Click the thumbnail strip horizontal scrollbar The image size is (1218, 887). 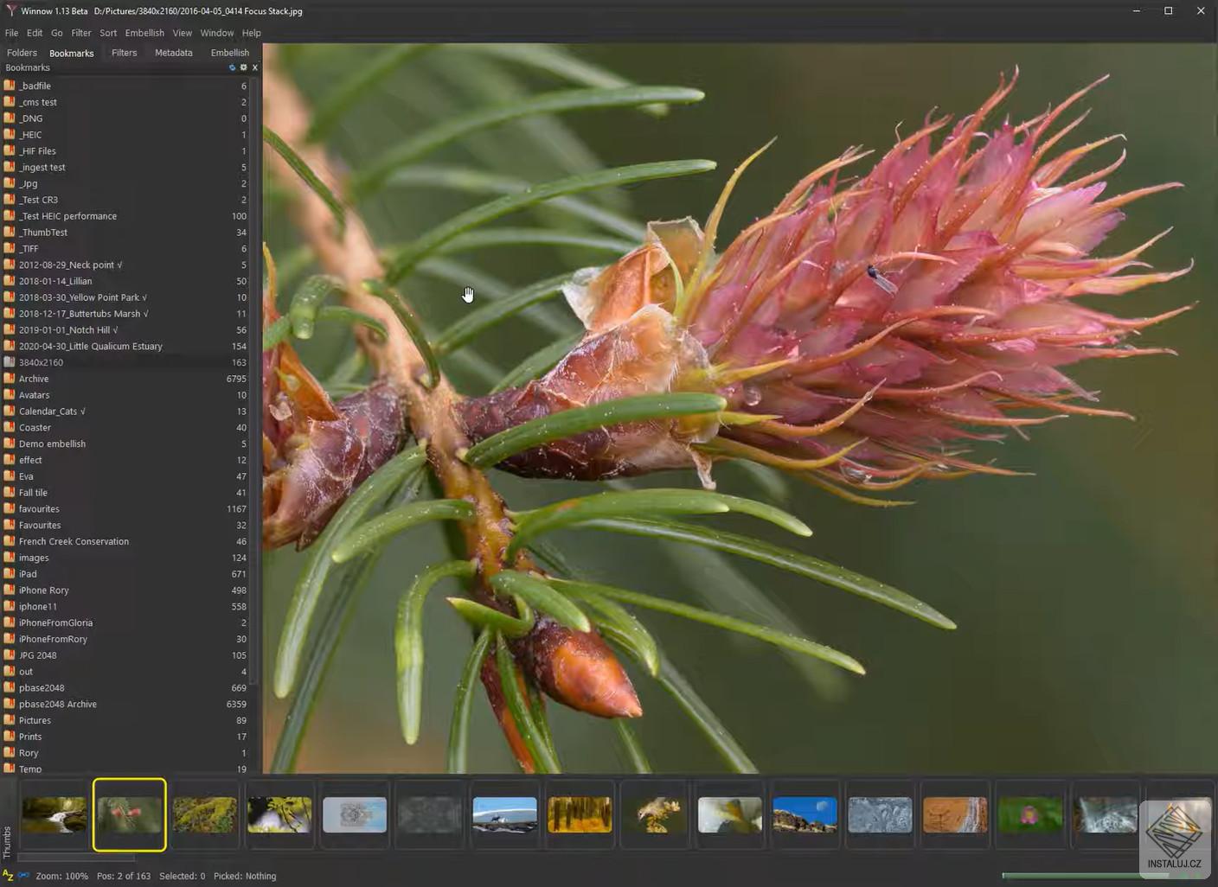point(76,858)
